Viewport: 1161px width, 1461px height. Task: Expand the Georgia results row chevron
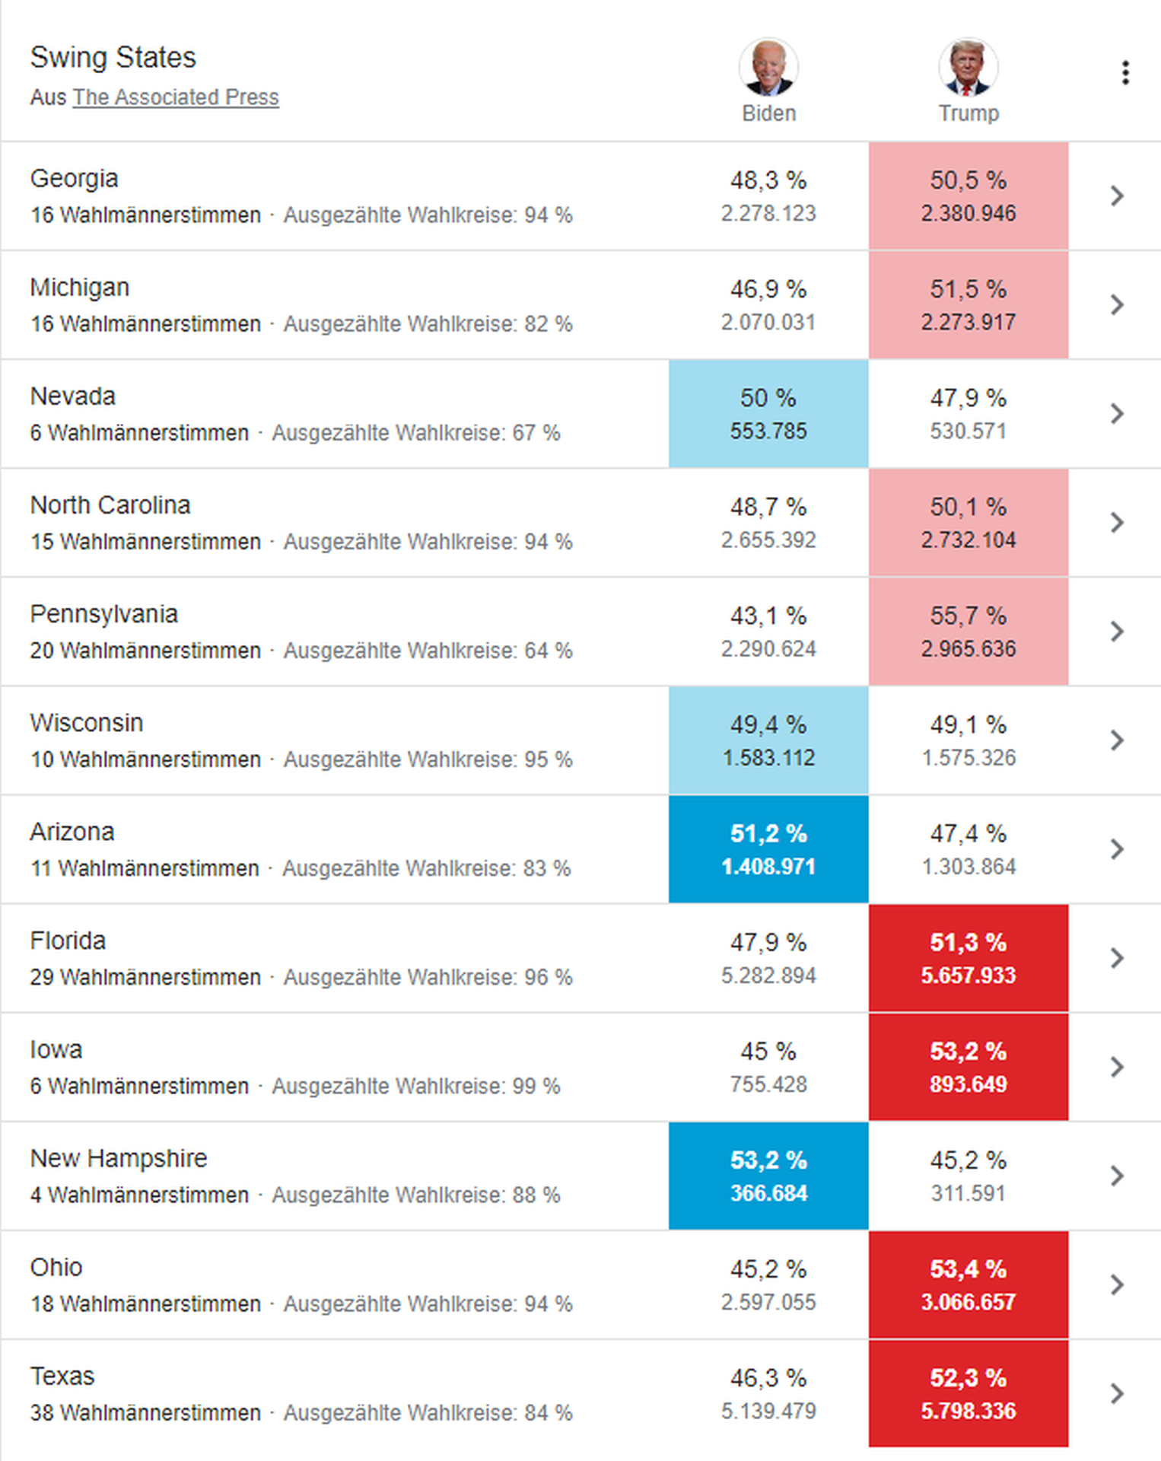pos(1116,196)
